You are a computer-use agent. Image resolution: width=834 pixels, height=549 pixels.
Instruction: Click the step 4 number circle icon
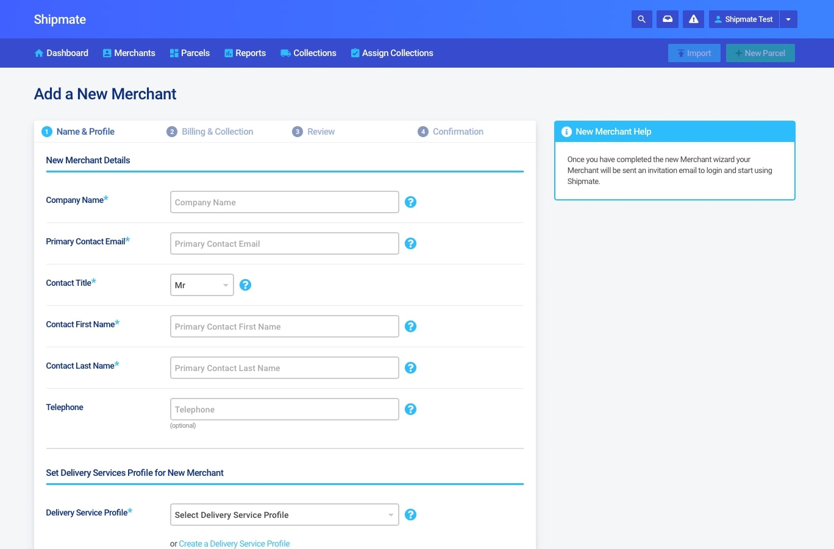tap(423, 132)
